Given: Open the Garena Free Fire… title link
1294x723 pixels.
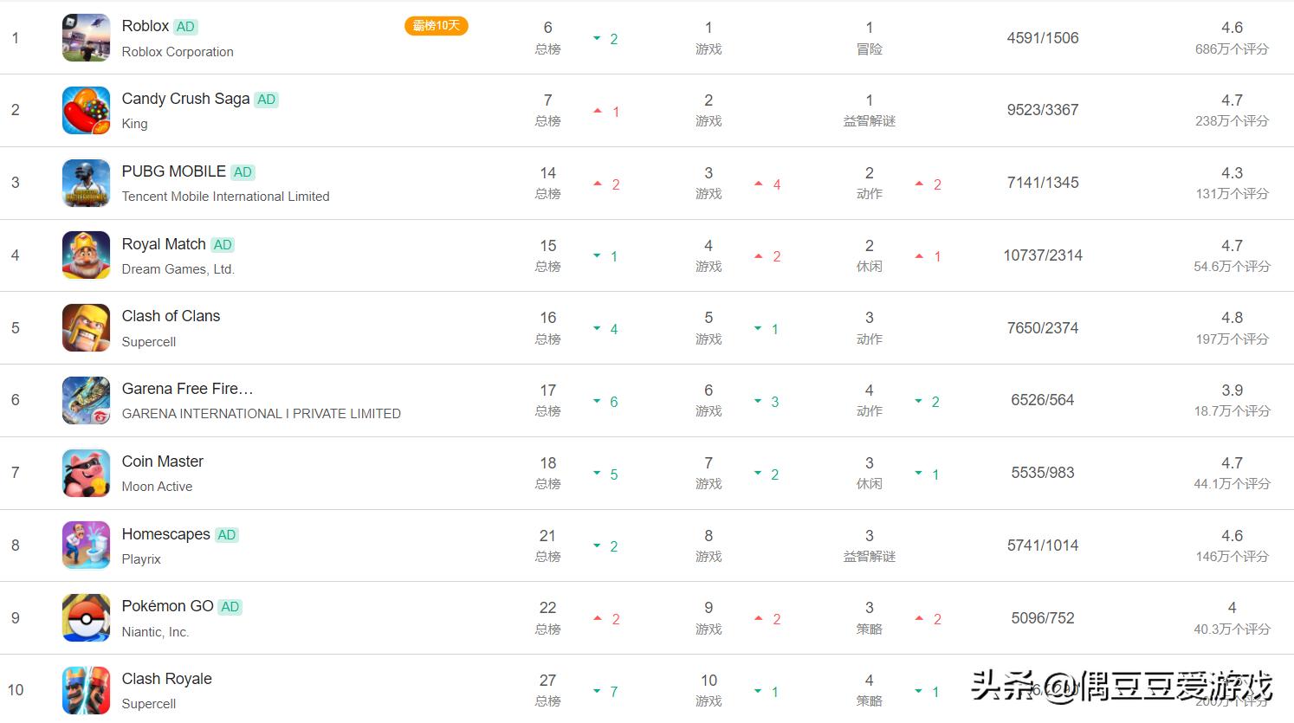Looking at the screenshot, I should point(188,389).
